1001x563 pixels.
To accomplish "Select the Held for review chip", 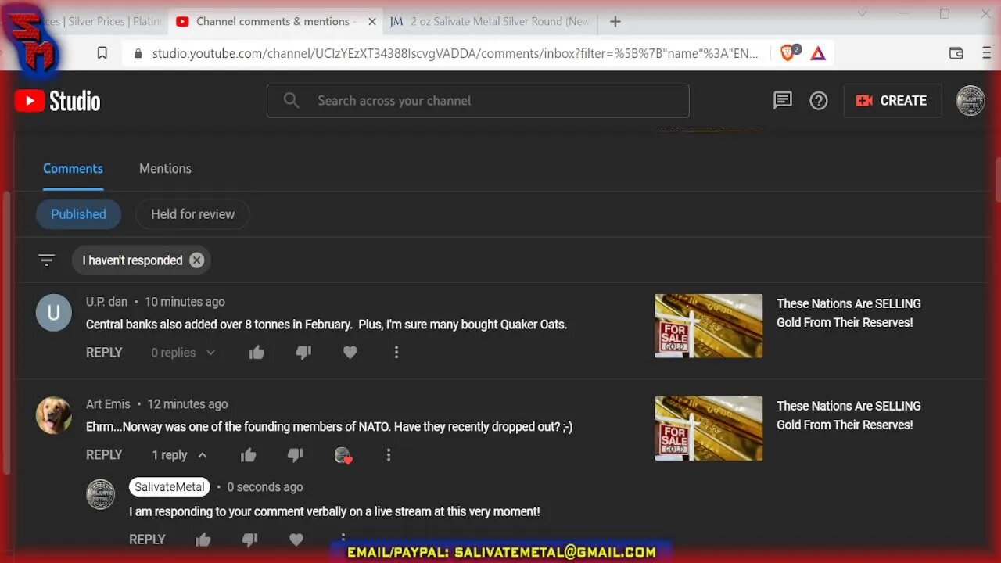I will (192, 213).
